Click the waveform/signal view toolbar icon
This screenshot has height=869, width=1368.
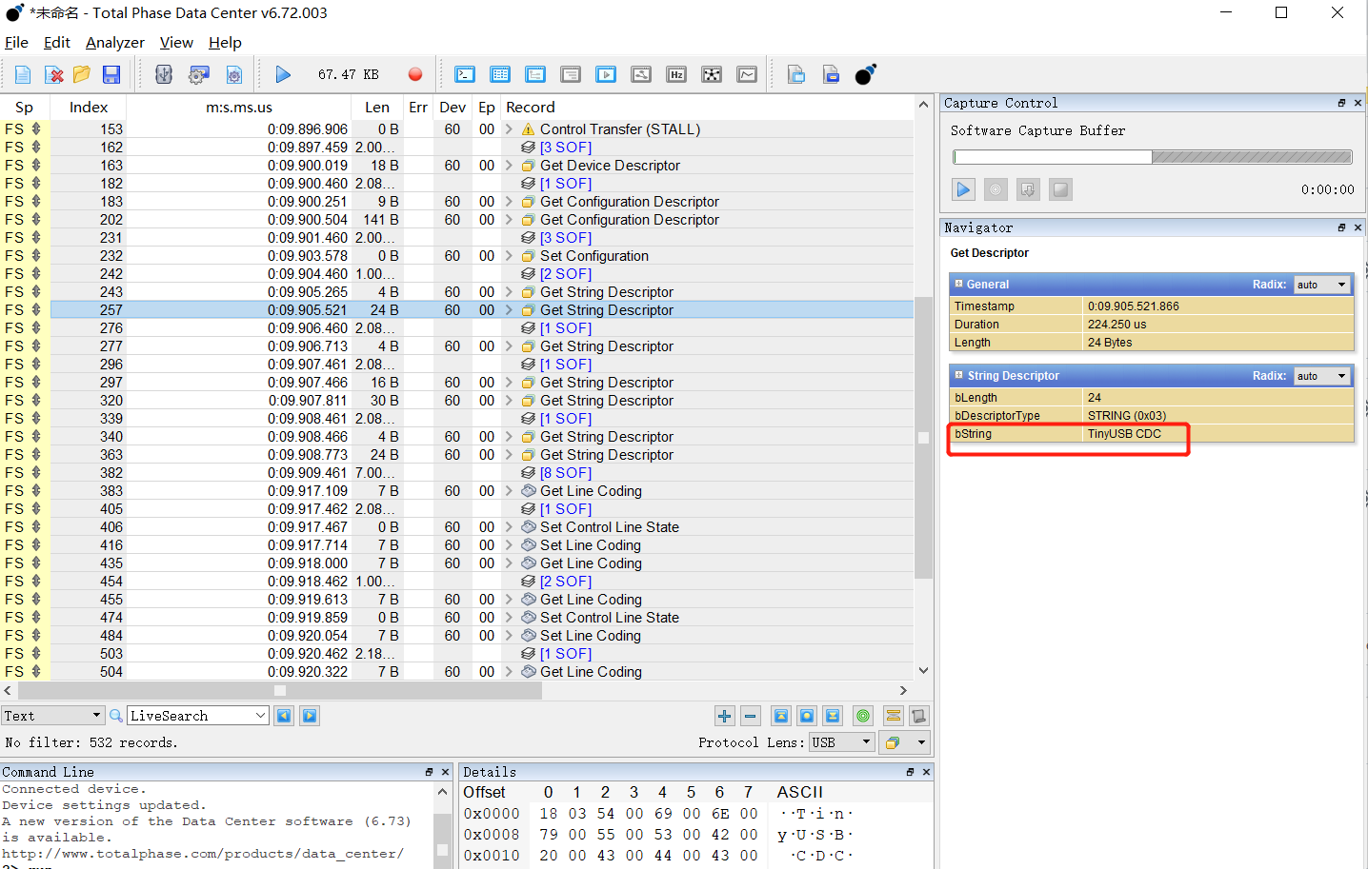click(747, 74)
